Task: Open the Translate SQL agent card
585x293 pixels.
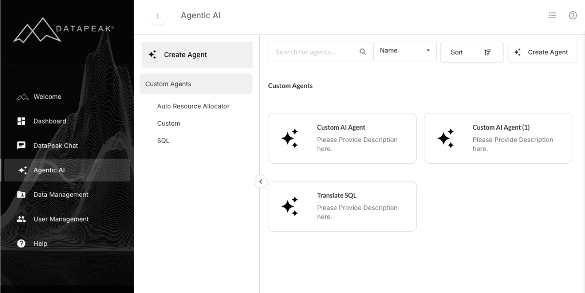Action: coord(342,206)
